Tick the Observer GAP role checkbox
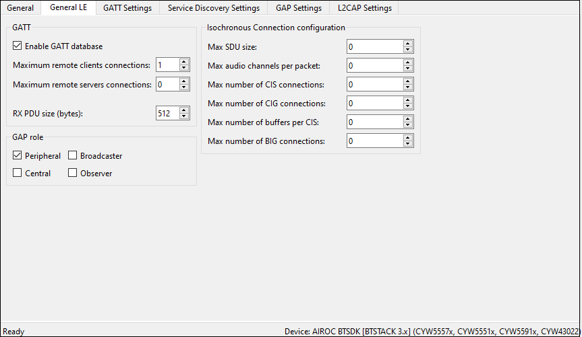582x337 pixels. (73, 173)
